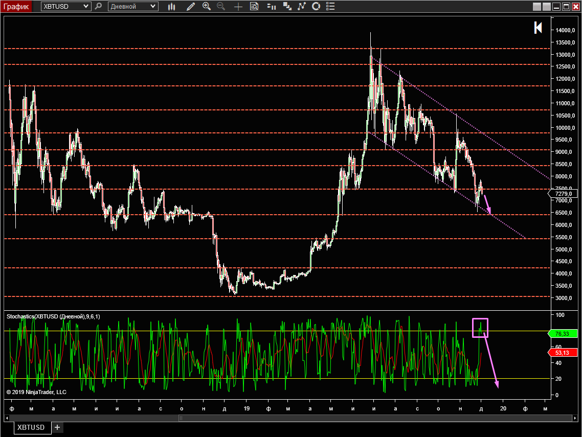Add a new tab with plus button

(57, 427)
